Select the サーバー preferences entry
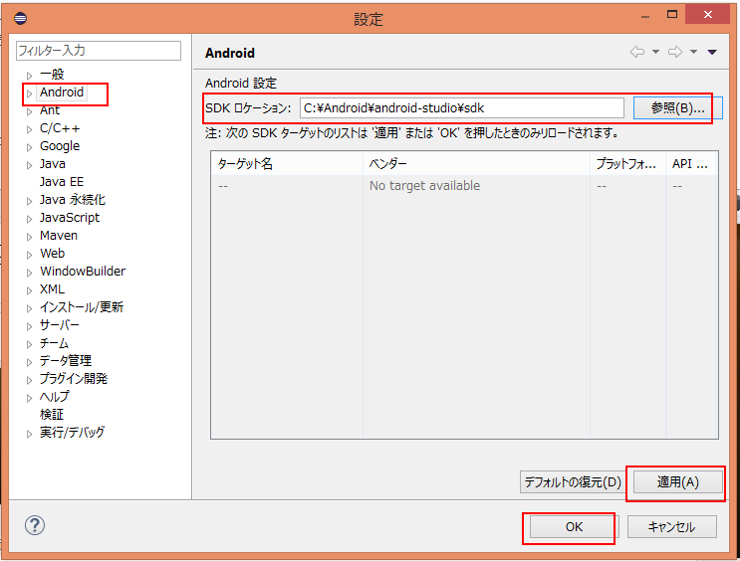 [60, 325]
